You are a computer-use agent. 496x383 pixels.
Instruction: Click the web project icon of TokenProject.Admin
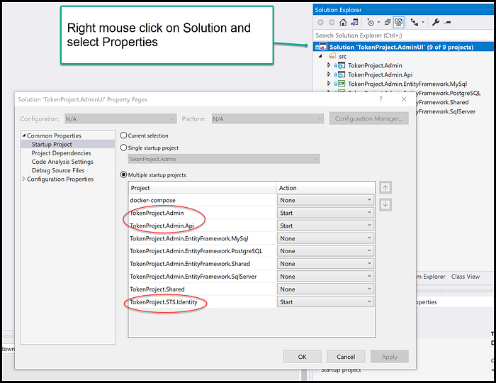pos(342,65)
